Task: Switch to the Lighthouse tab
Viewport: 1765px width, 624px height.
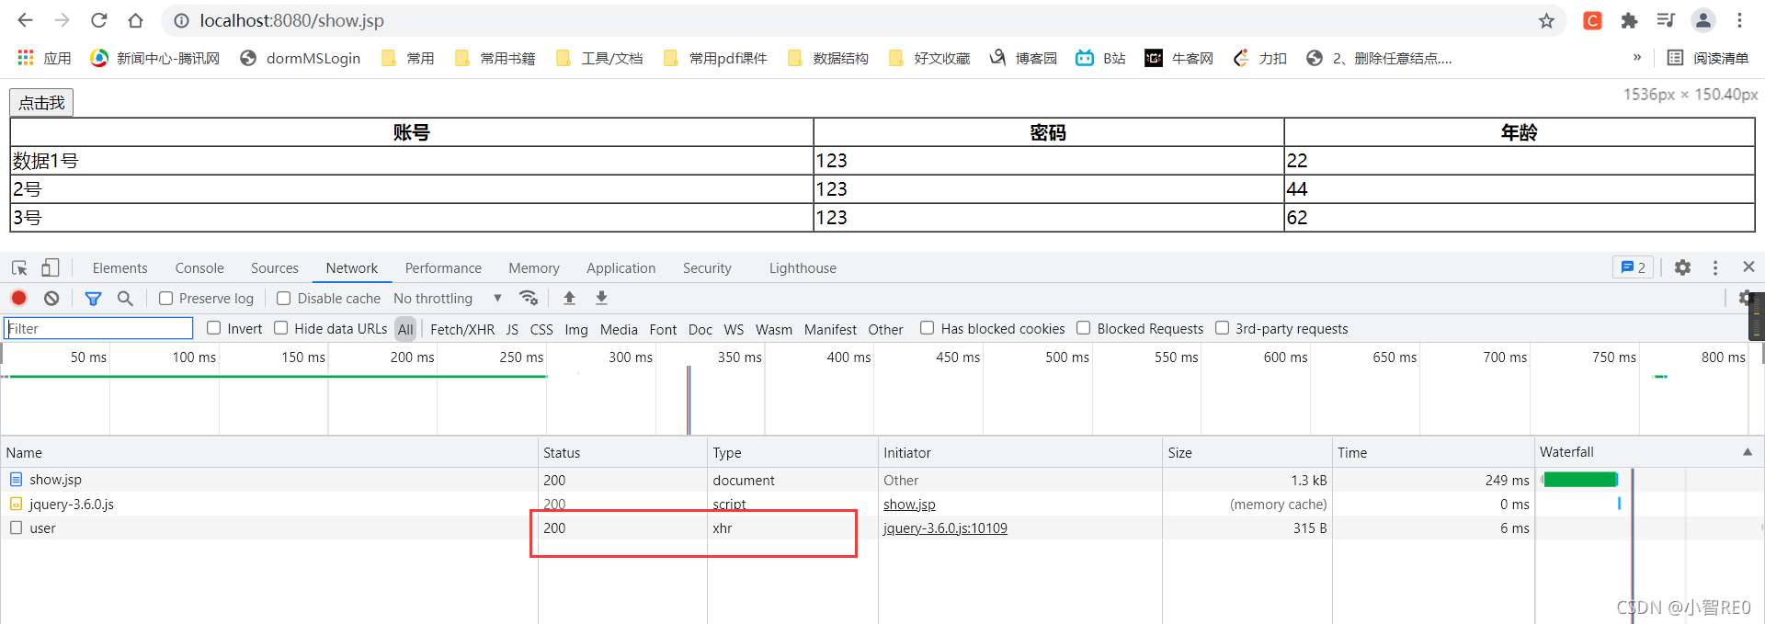Action: [x=803, y=268]
